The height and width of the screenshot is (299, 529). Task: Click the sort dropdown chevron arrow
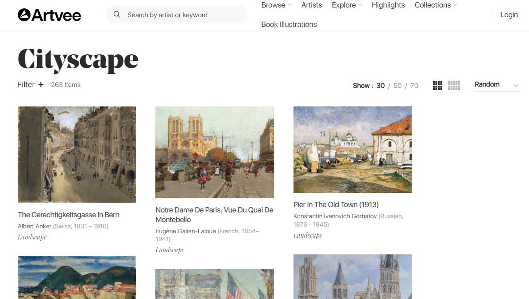pyautogui.click(x=516, y=86)
